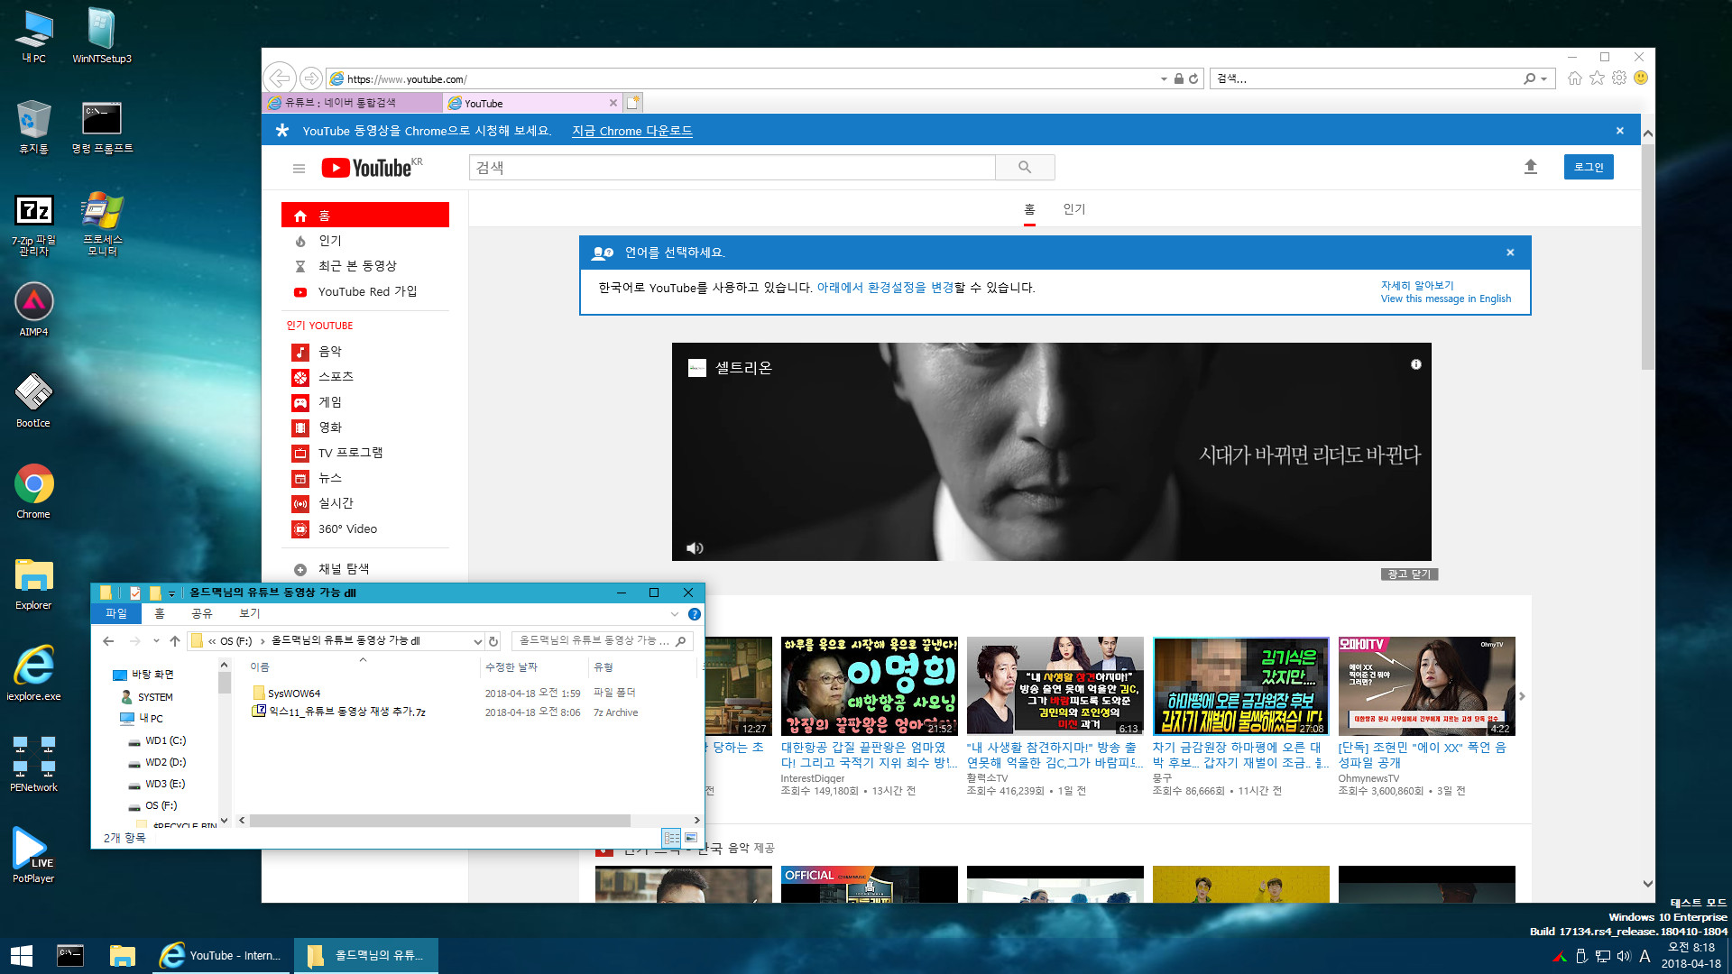The height and width of the screenshot is (974, 1732).
Task: Unmute the ad video speaker icon
Action: coord(695,547)
